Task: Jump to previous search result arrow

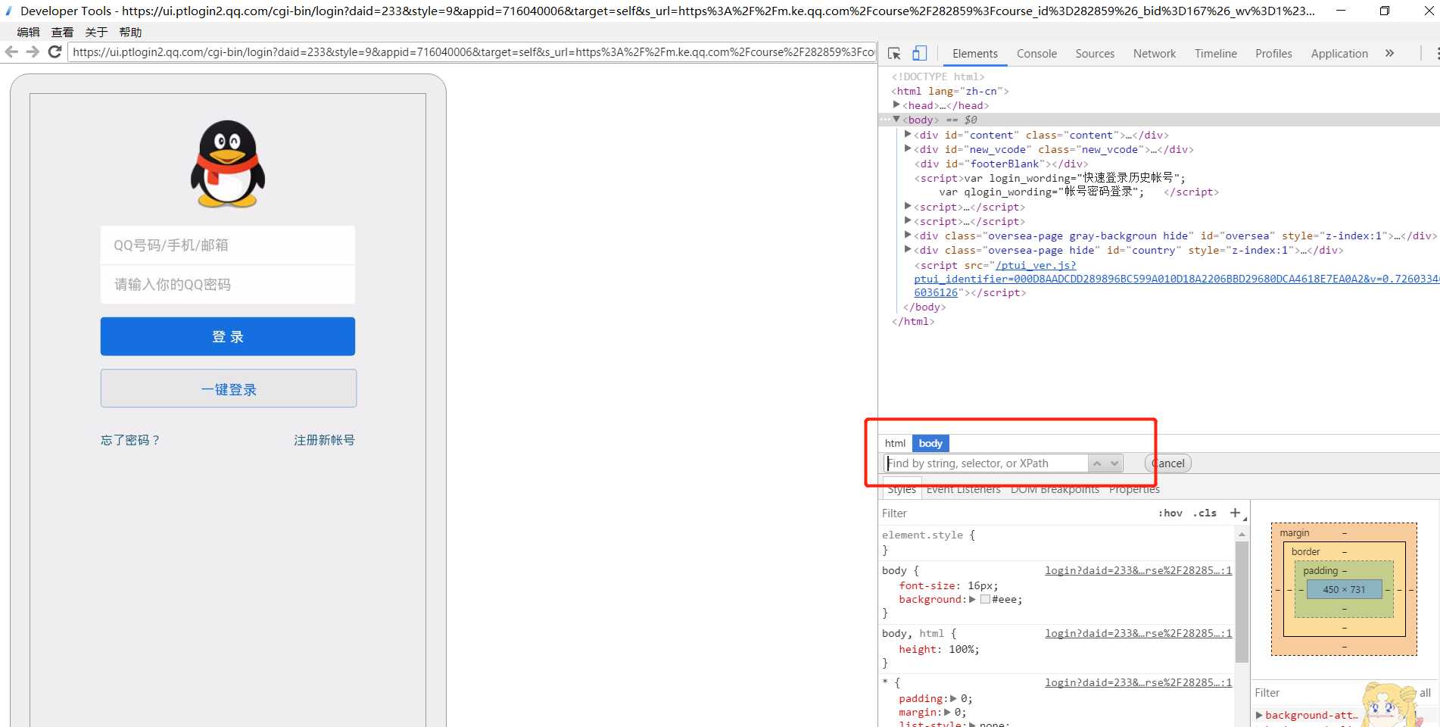Action: coord(1097,463)
